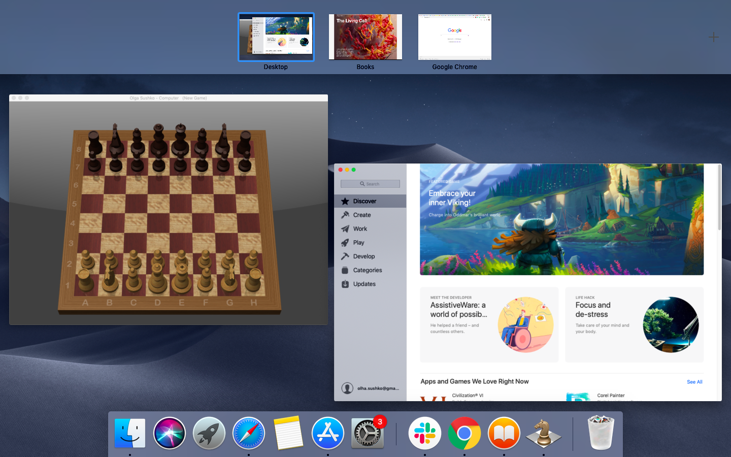Select the Desktop space thumbnail

[x=276, y=37]
